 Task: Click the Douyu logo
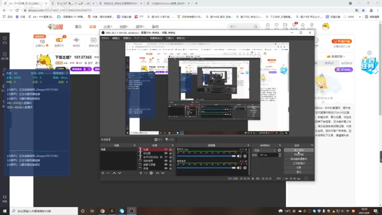[55, 27]
